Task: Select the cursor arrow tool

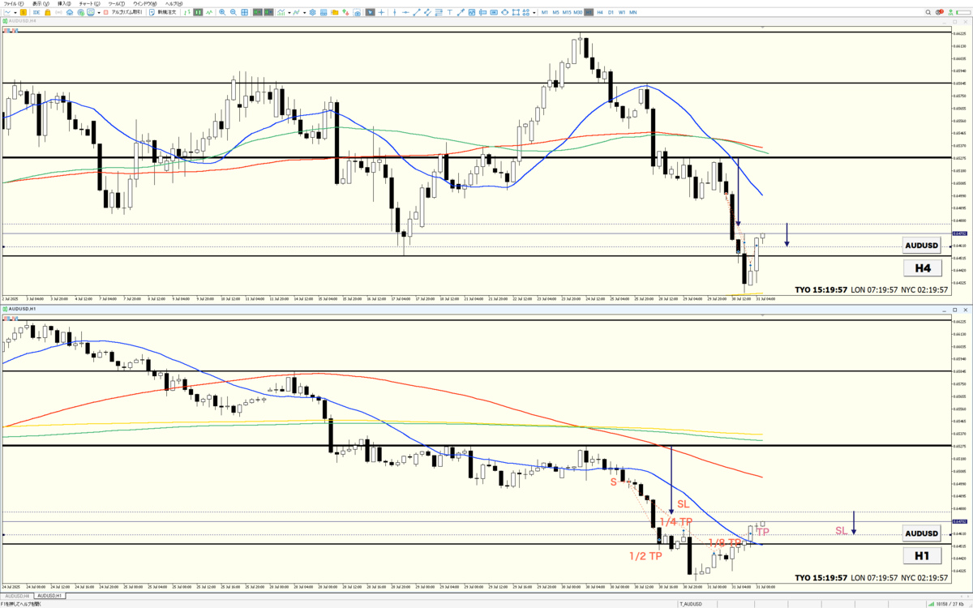Action: (x=371, y=12)
